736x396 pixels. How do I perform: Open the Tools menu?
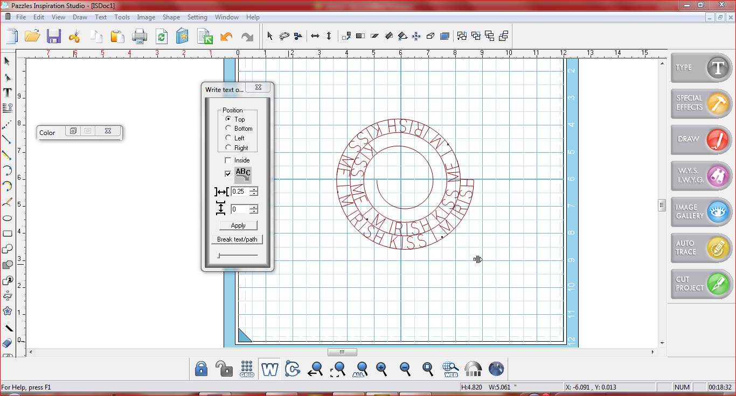[122, 17]
